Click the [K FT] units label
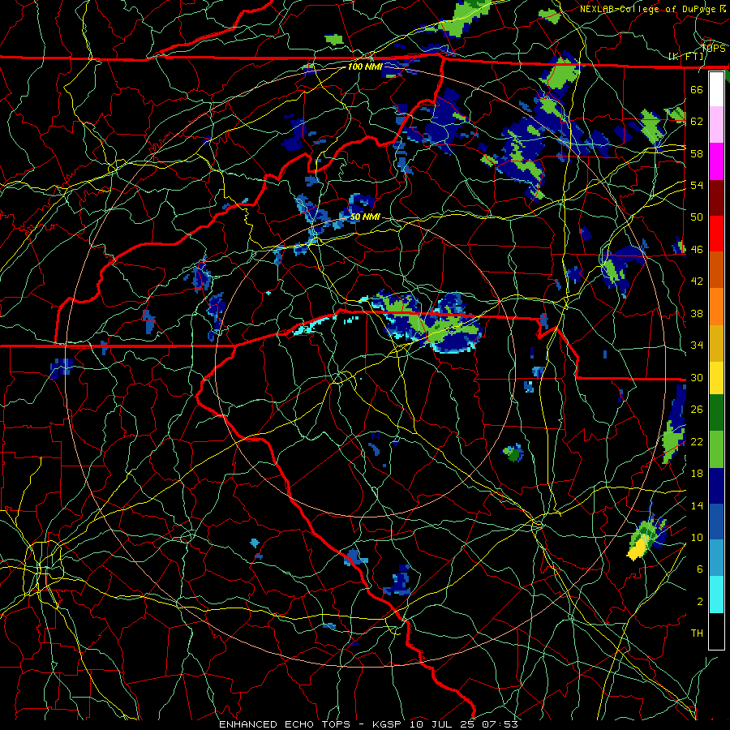This screenshot has width=730, height=730. point(686,57)
